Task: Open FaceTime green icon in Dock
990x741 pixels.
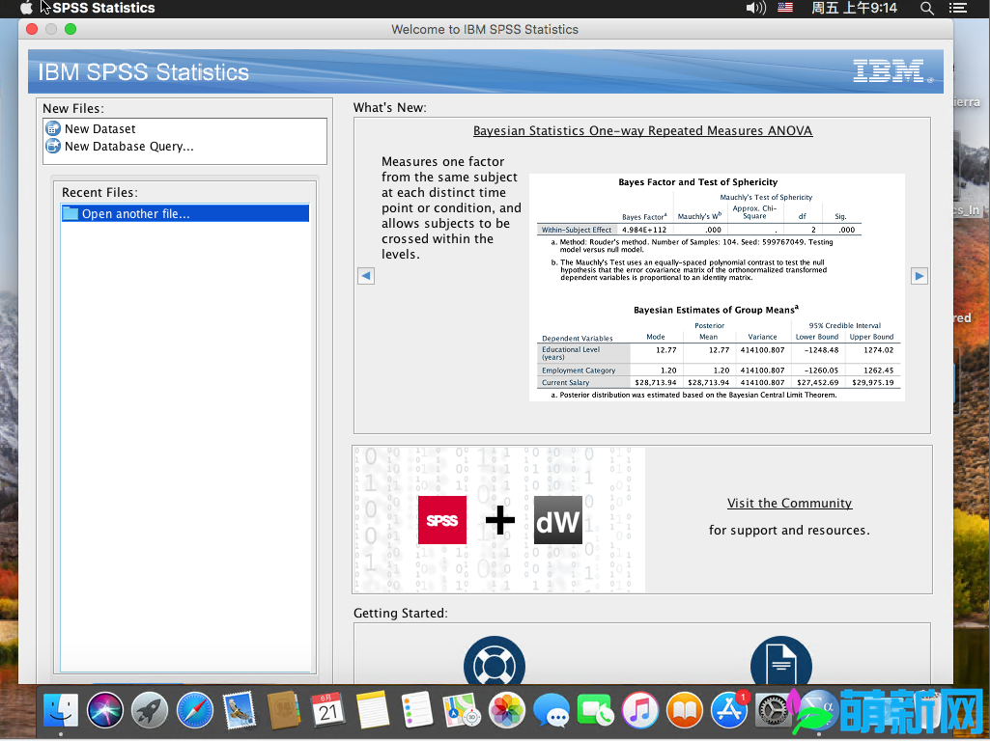Action: (595, 710)
